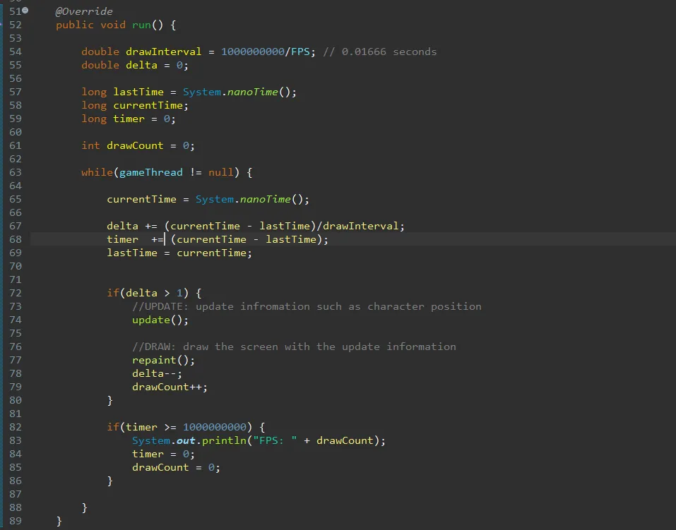Click the //UPDATE comment on line 73
676x530 pixels.
[x=307, y=306]
